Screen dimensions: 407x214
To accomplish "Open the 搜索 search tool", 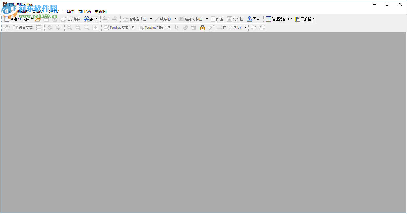I will (90, 19).
